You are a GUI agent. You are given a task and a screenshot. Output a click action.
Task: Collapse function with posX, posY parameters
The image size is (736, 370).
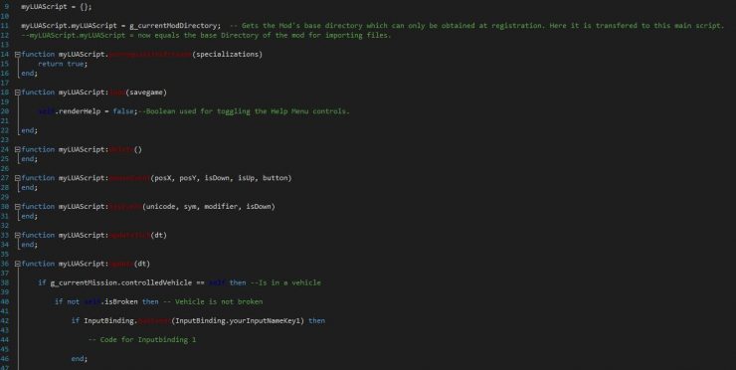coord(17,178)
